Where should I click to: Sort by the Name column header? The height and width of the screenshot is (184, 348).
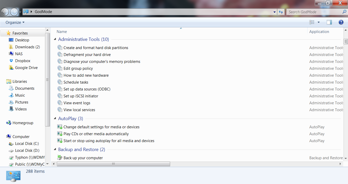[x=62, y=32]
